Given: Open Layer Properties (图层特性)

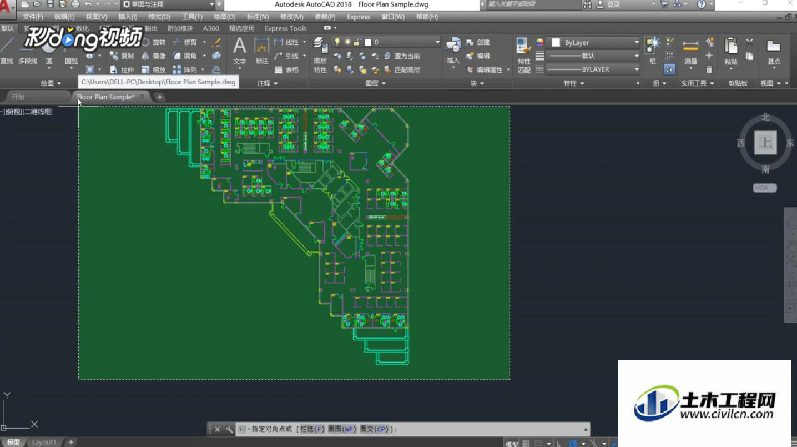Looking at the screenshot, I should pyautogui.click(x=320, y=55).
